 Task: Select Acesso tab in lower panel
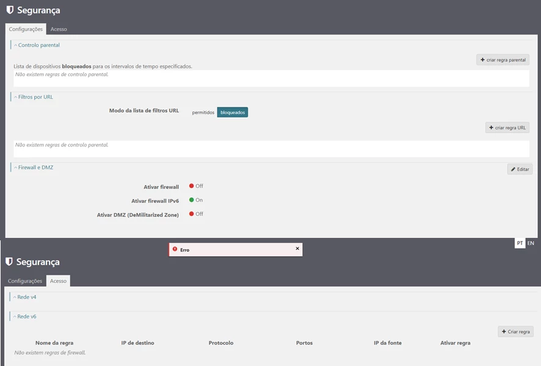[x=58, y=281]
